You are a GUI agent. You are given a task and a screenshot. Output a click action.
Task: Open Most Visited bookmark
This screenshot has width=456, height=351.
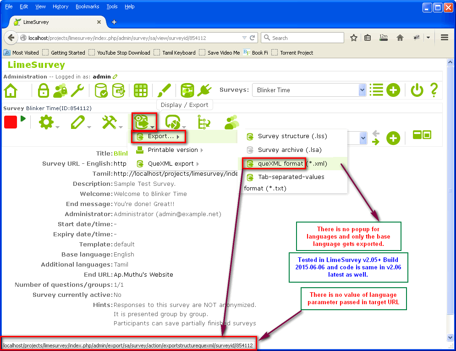point(21,53)
